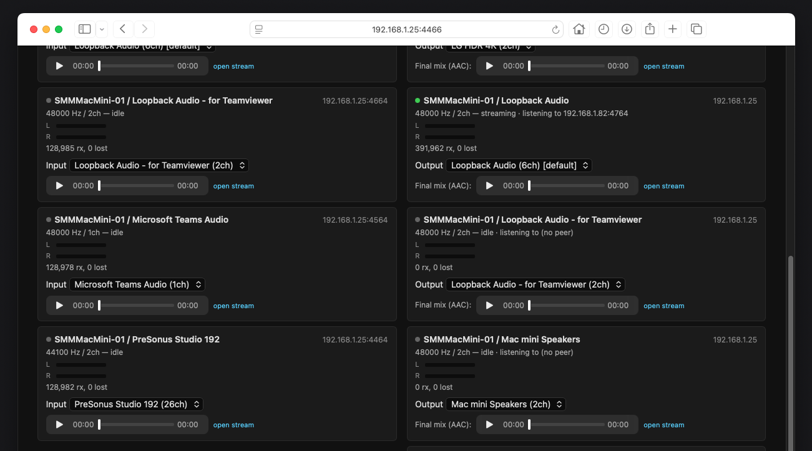
Task: Open stream link for PreSonus Studio 192
Action: pyautogui.click(x=233, y=425)
